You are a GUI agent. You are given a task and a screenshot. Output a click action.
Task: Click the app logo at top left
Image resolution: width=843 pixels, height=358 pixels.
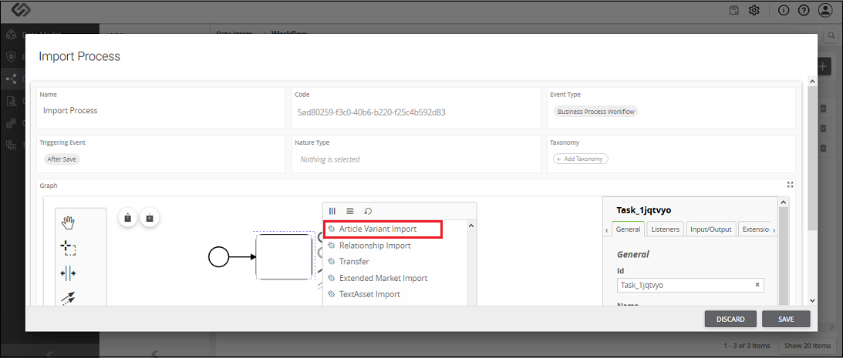pos(22,10)
